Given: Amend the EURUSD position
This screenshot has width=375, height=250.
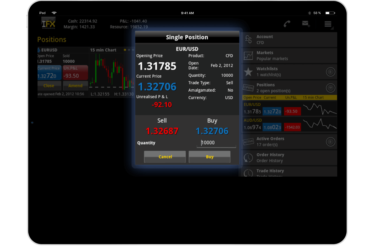Looking at the screenshot, I should (75, 86).
